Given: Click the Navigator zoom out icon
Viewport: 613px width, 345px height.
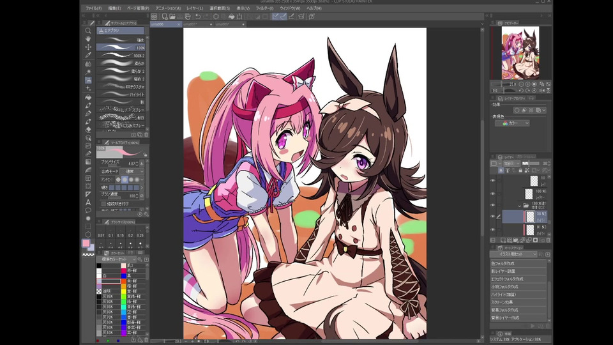Looking at the screenshot, I should pos(521,84).
